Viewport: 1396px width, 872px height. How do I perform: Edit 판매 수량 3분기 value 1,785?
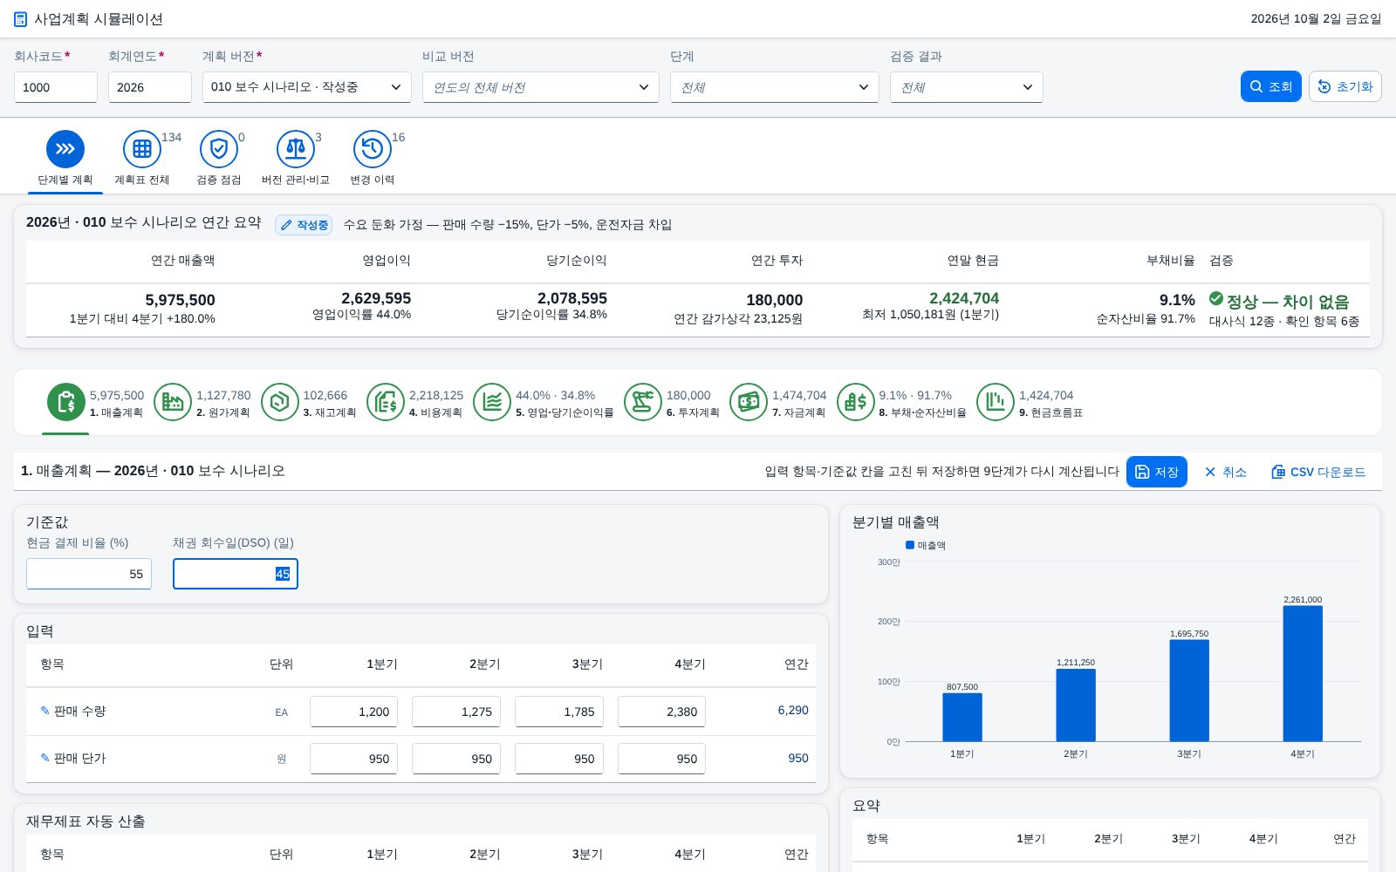559,712
